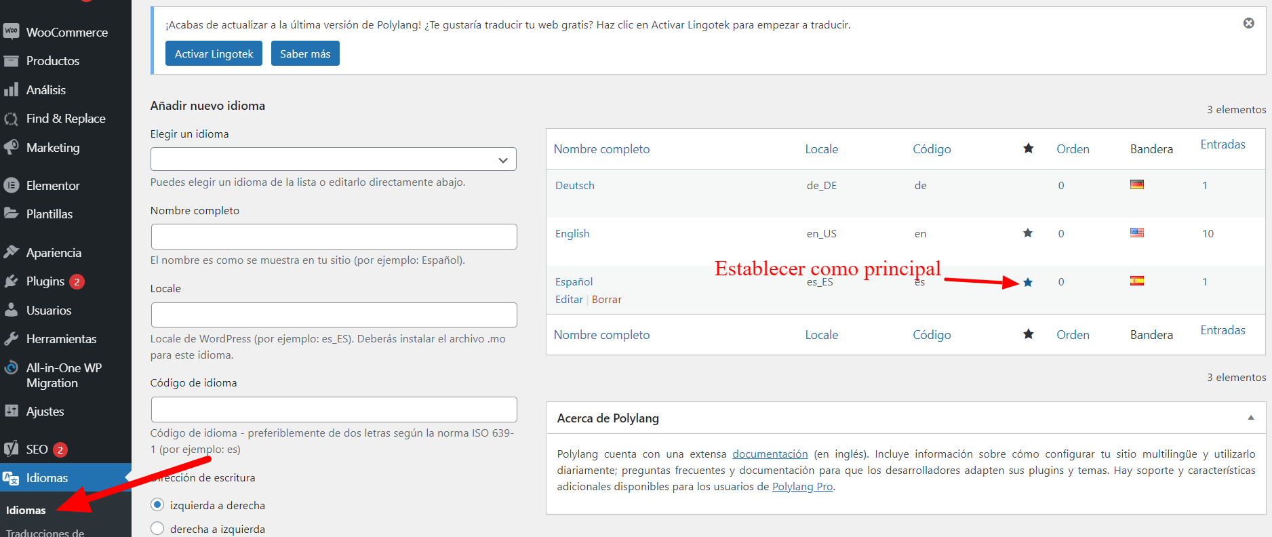Click the Saber más button

pyautogui.click(x=305, y=54)
